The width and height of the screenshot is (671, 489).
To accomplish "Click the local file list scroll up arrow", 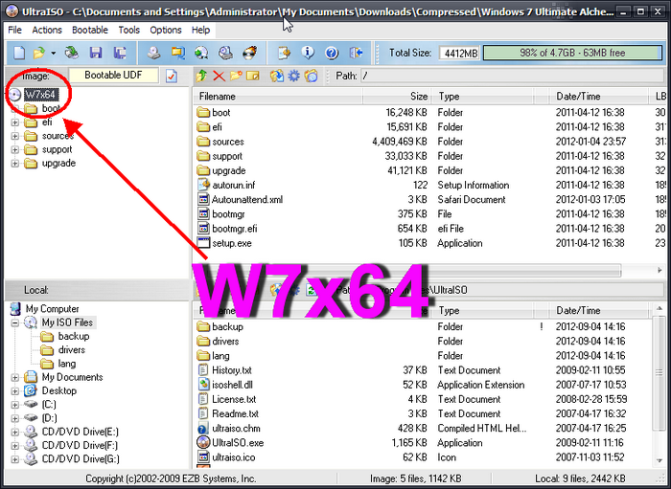I will coord(659,308).
